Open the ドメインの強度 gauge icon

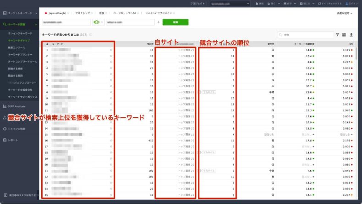tap(5, 129)
